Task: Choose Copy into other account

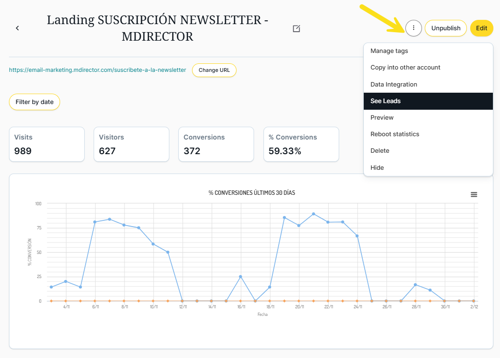Action: [x=405, y=68]
